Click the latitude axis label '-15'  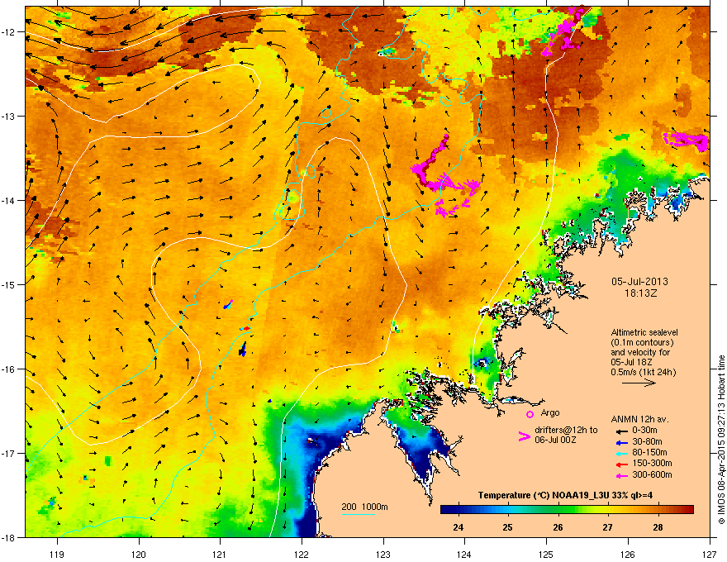(8, 284)
